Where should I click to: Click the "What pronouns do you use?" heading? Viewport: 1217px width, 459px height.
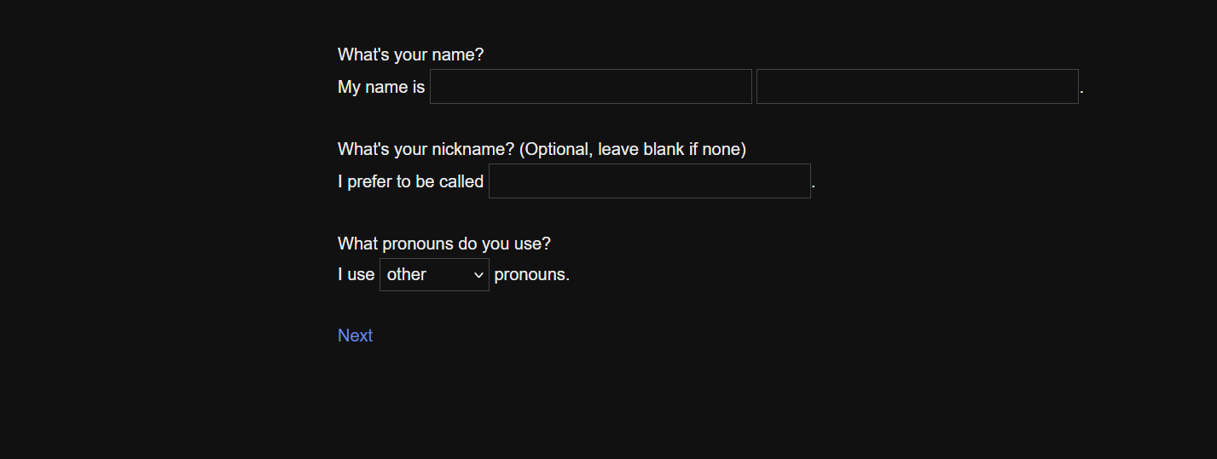pos(443,244)
